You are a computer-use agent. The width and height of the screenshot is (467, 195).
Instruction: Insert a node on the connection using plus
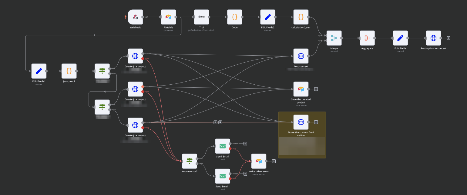coord(216,122)
